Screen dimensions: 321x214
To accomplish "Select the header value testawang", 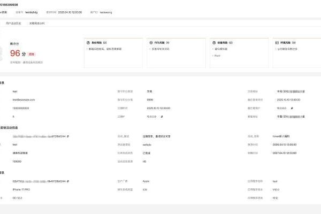I will (106, 12).
